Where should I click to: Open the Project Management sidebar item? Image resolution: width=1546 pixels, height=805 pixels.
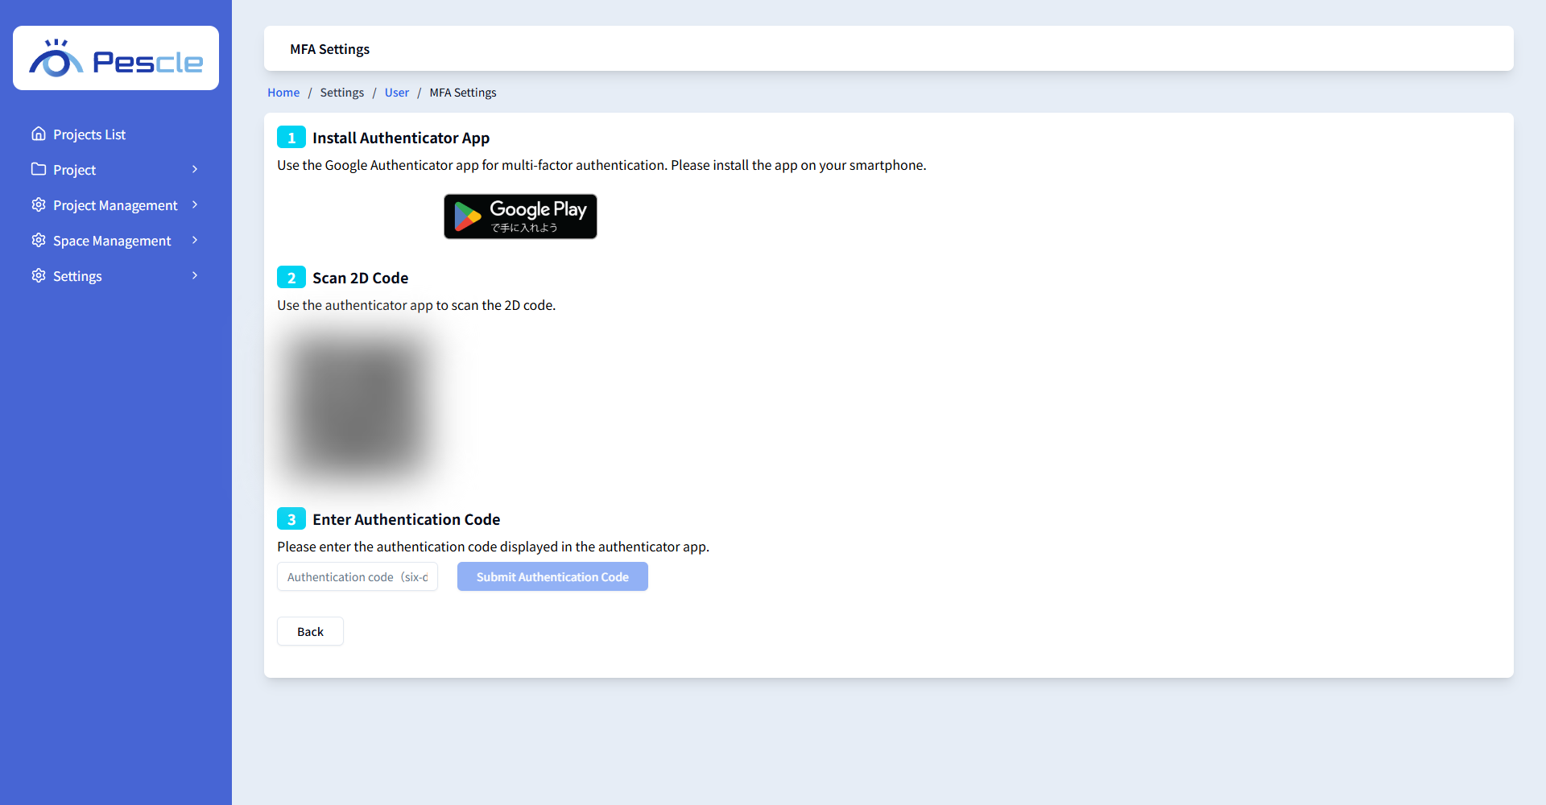(116, 205)
